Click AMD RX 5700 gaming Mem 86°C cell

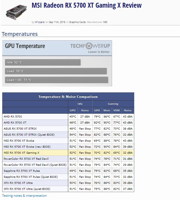pyautogui.click(x=107, y=117)
